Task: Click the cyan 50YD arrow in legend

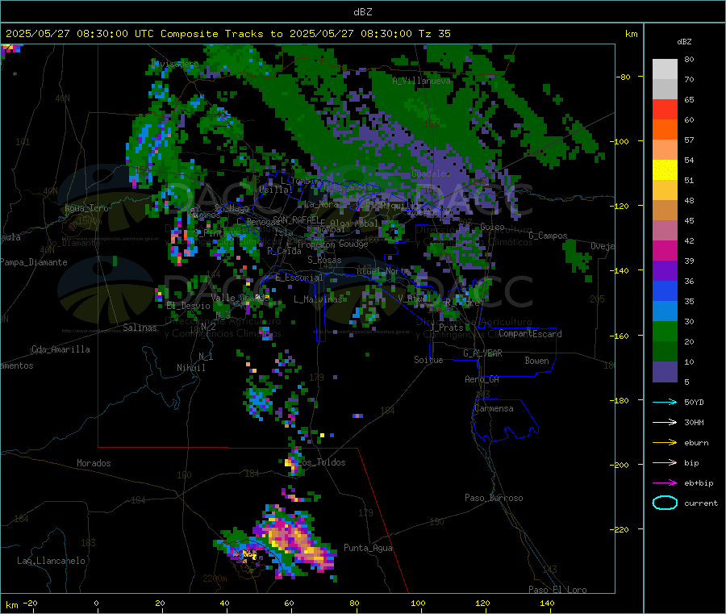Action: pos(665,402)
